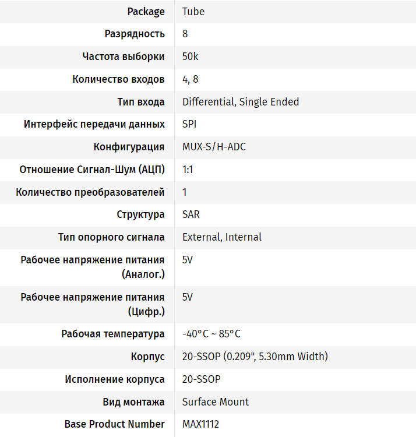
Task: Select the SAR structure value
Action: coord(191,214)
